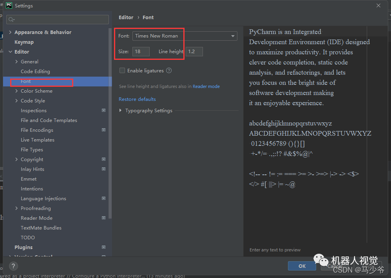
Task: Open the Help question mark button
Action: point(13,266)
